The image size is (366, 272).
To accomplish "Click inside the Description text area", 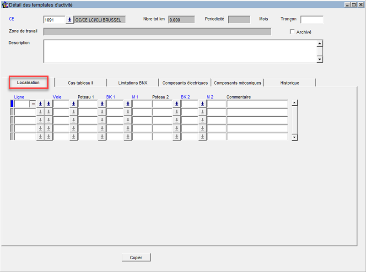I will tap(180, 51).
